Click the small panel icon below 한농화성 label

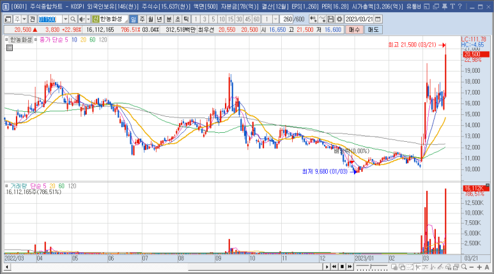click(10, 47)
